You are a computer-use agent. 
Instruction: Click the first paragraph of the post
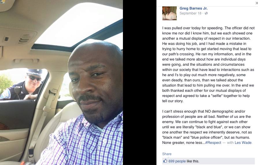click(208, 64)
